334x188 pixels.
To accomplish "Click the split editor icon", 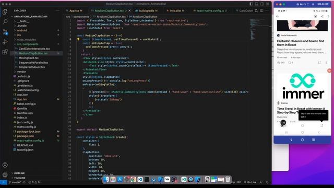I will coord(261,10).
